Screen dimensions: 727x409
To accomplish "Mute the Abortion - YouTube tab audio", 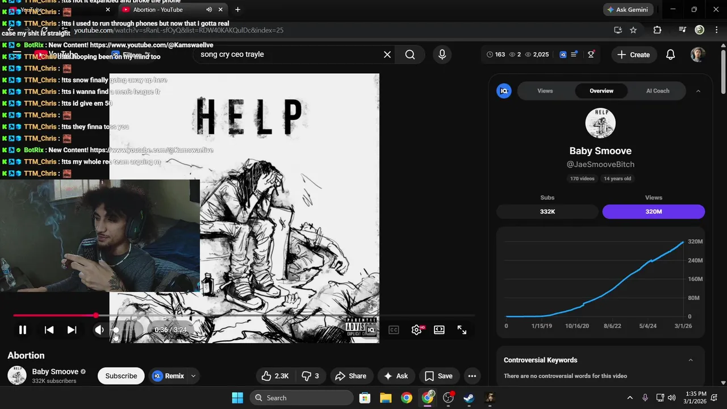I will coord(209,10).
